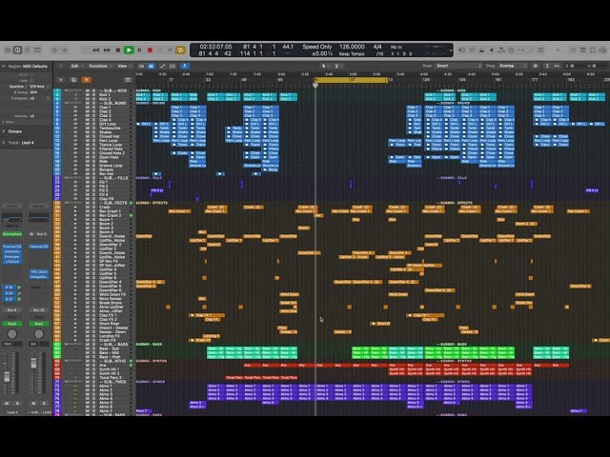Image resolution: width=610 pixels, height=457 pixels.
Task: Open the Browsers icon at far right
Action: pos(602,50)
